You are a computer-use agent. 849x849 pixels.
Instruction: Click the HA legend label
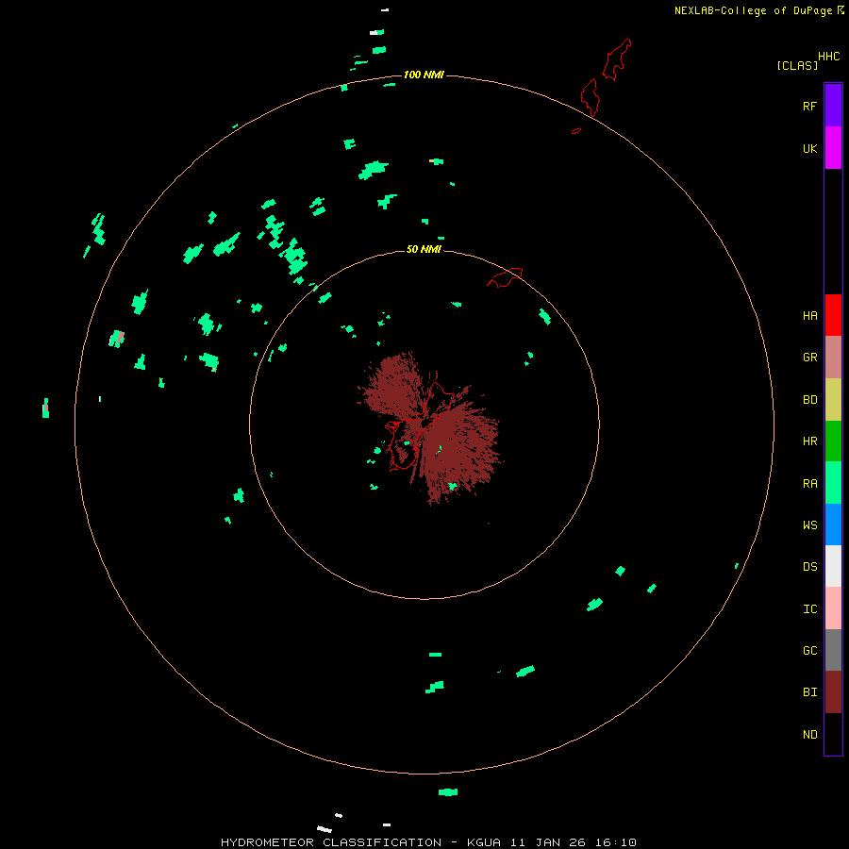pos(809,315)
